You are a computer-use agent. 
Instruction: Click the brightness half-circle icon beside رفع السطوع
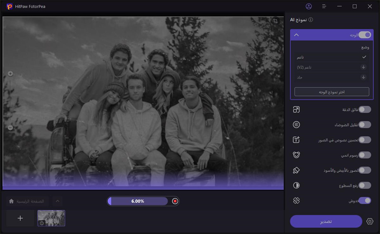[296, 186]
